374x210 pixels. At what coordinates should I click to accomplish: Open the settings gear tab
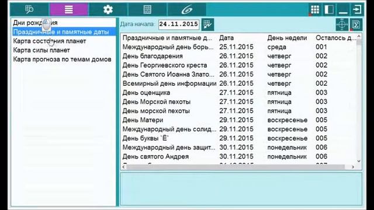[108, 9]
